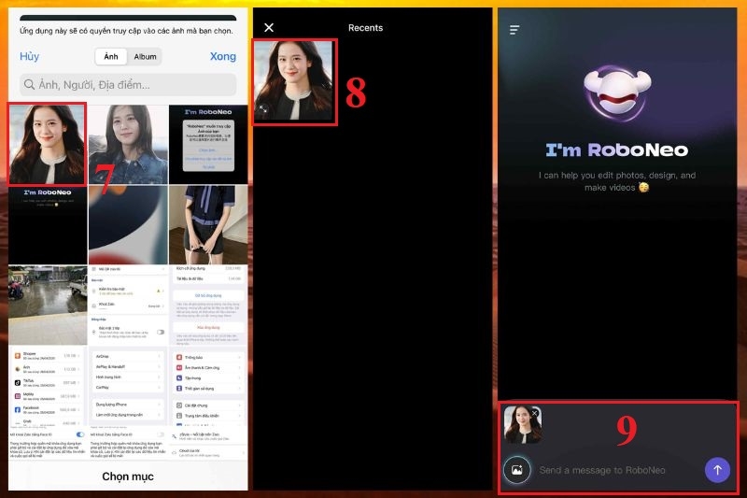Select the dark I'm RoboNeo screenshot thumbnail
Viewport: 747px width, 498px height.
pos(48,225)
